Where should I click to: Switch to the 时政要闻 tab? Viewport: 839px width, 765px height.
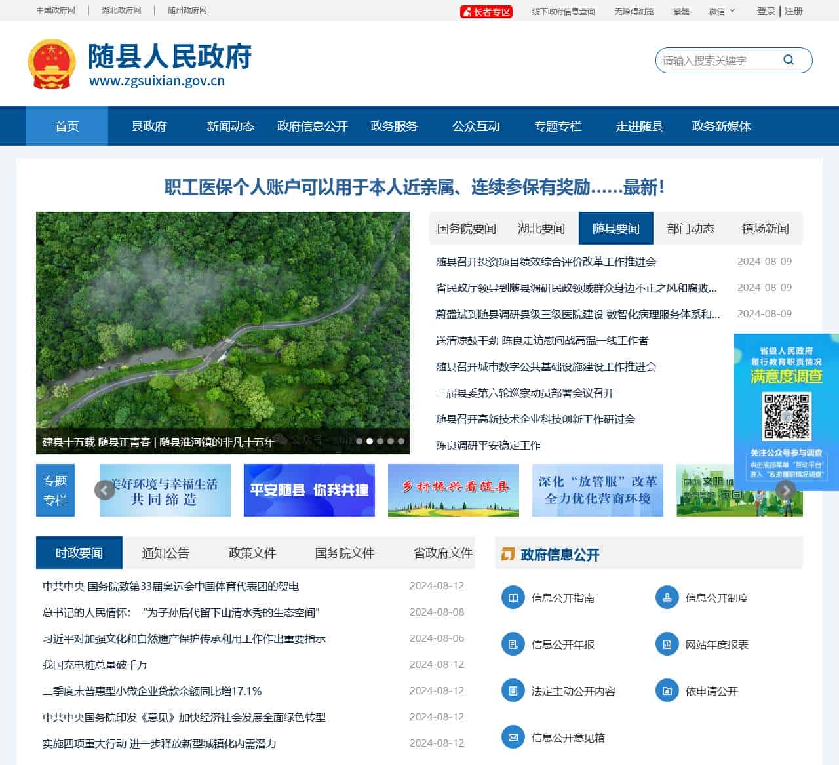(79, 553)
